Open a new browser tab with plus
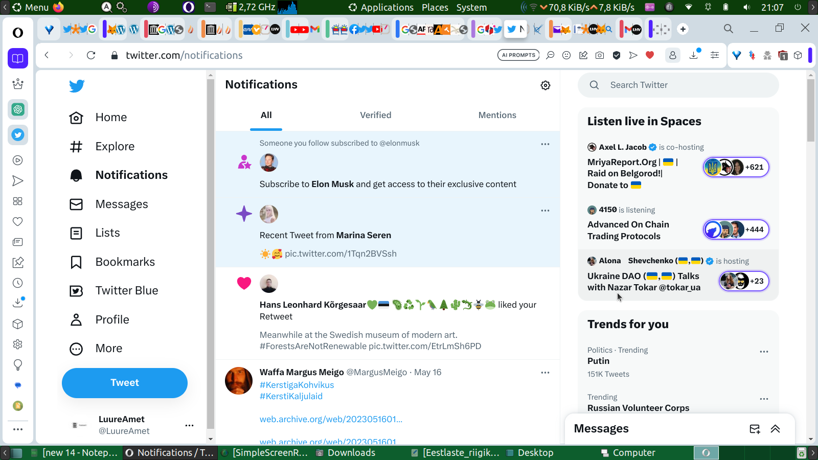 [683, 29]
